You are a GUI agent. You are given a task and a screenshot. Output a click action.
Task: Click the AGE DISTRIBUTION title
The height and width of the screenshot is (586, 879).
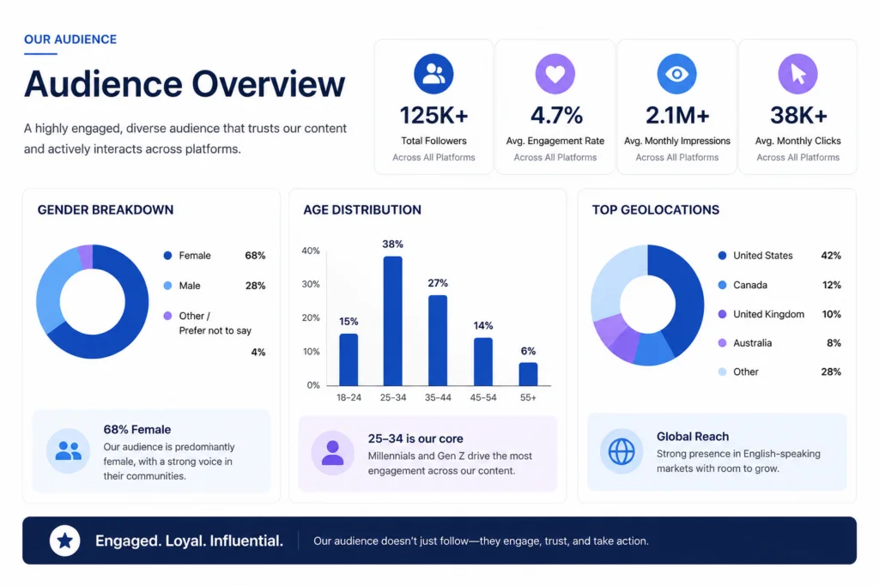[x=362, y=209]
